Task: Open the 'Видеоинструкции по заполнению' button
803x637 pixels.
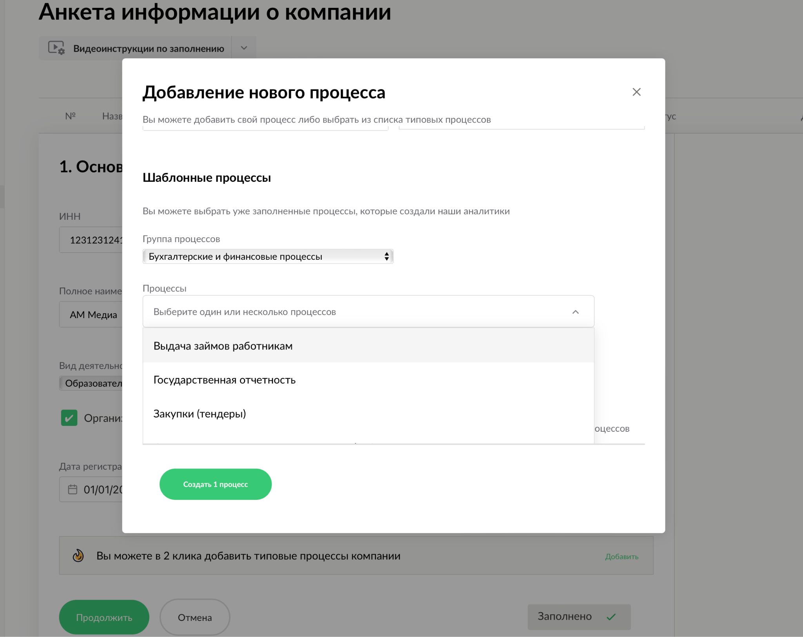Action: [148, 48]
